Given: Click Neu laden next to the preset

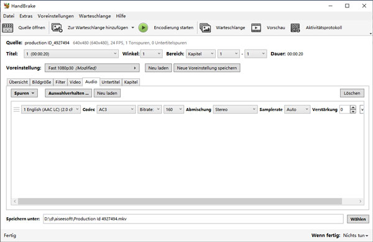Looking at the screenshot, I should point(159,68).
